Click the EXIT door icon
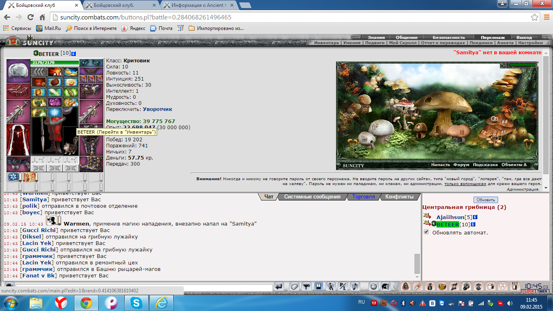 coord(515,286)
